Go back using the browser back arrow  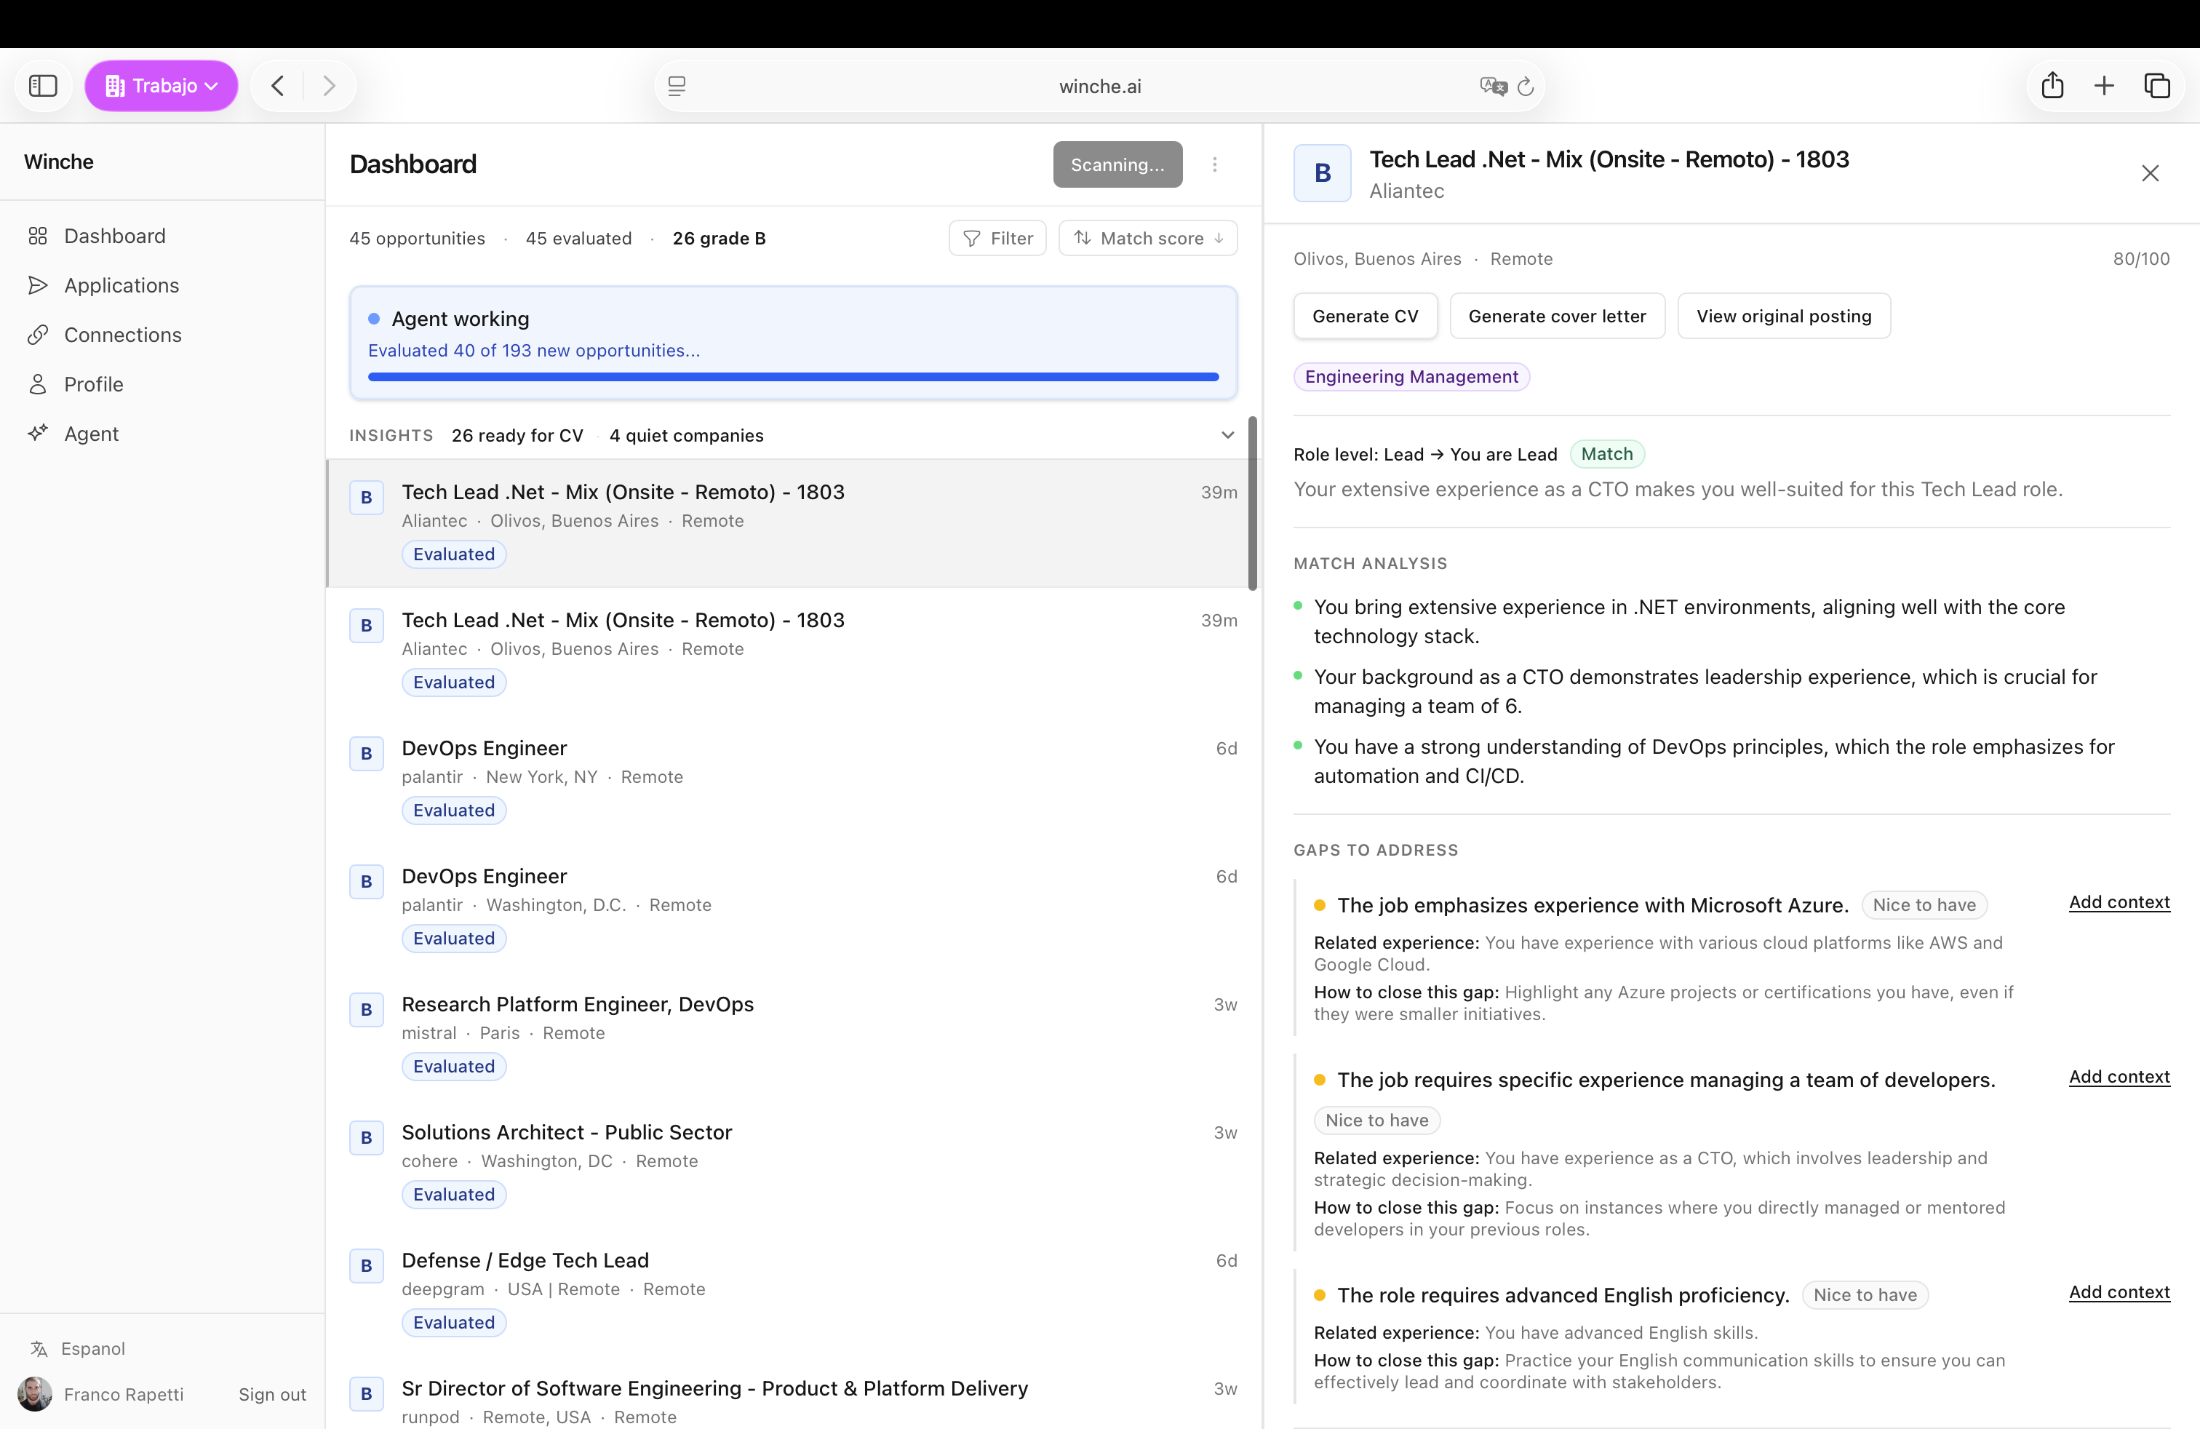click(x=277, y=86)
